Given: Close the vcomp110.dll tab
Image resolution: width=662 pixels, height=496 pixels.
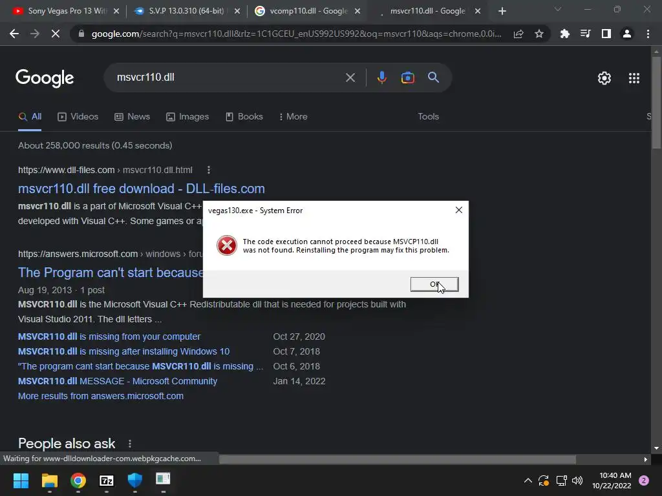Looking at the screenshot, I should coord(358,11).
